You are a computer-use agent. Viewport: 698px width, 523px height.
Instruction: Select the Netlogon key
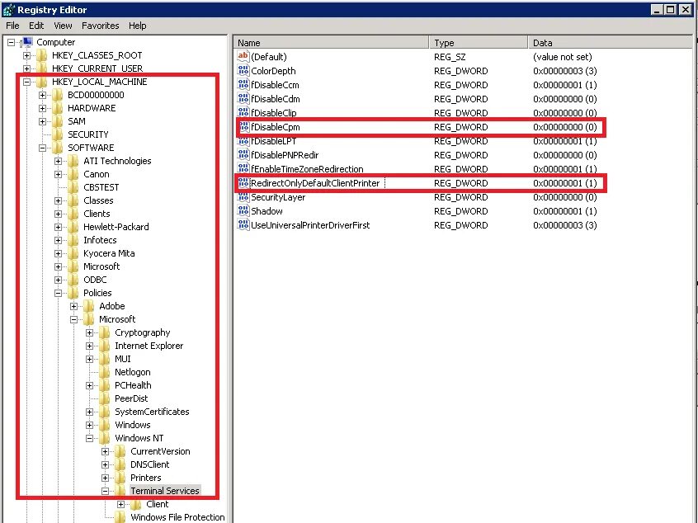pos(133,372)
